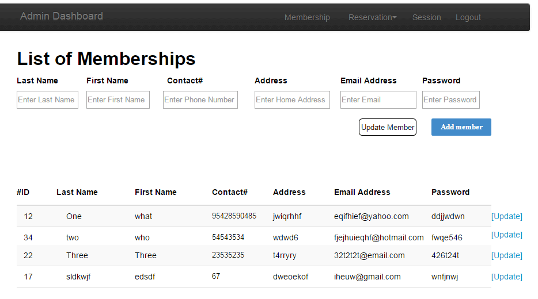The width and height of the screenshot is (538, 299).
Task: Open the Session nav item
Action: [426, 17]
